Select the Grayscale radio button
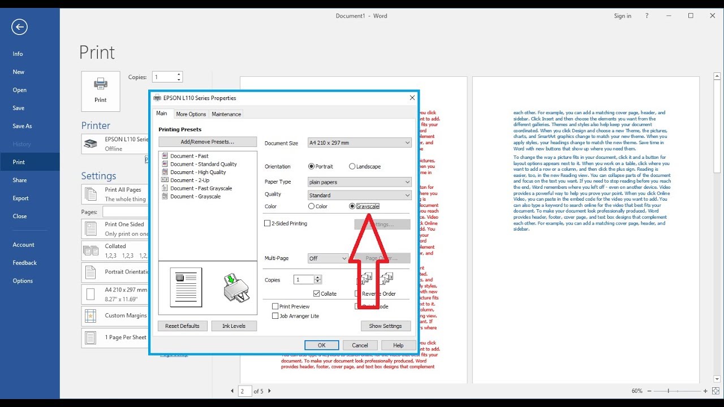This screenshot has height=407, width=724. click(x=352, y=206)
